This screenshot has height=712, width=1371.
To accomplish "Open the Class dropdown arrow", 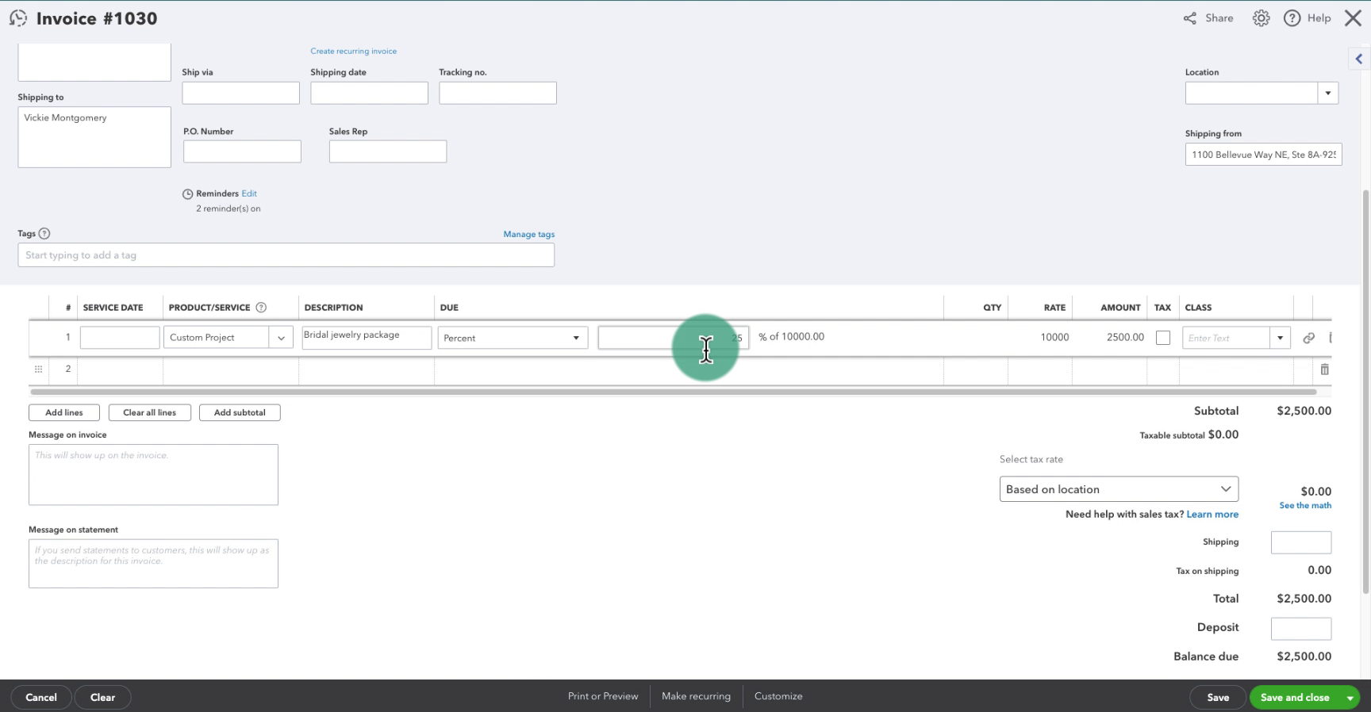I will [x=1279, y=338].
